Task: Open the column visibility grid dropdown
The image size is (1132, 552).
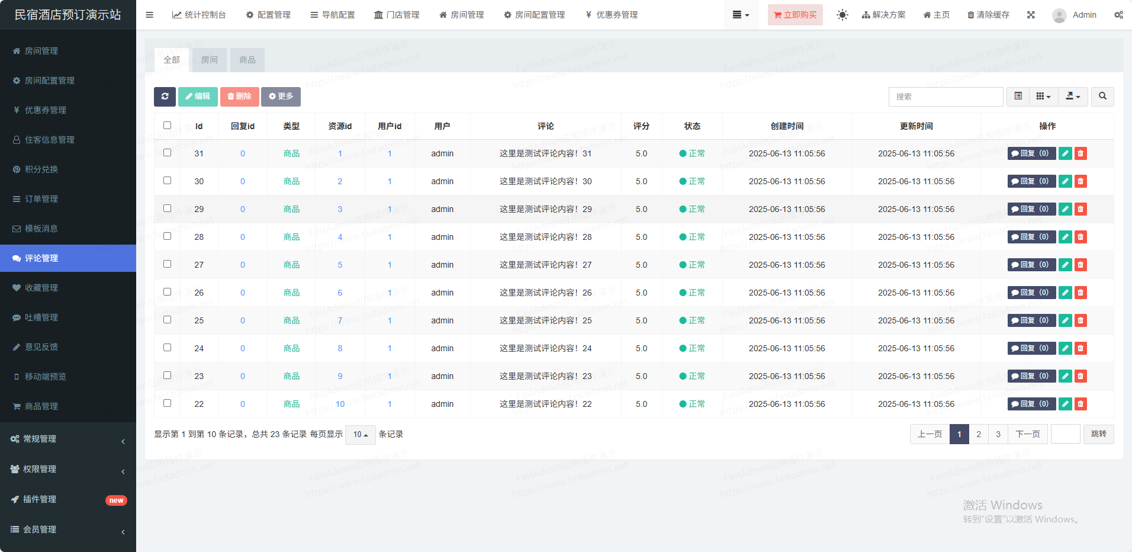Action: tap(1043, 97)
